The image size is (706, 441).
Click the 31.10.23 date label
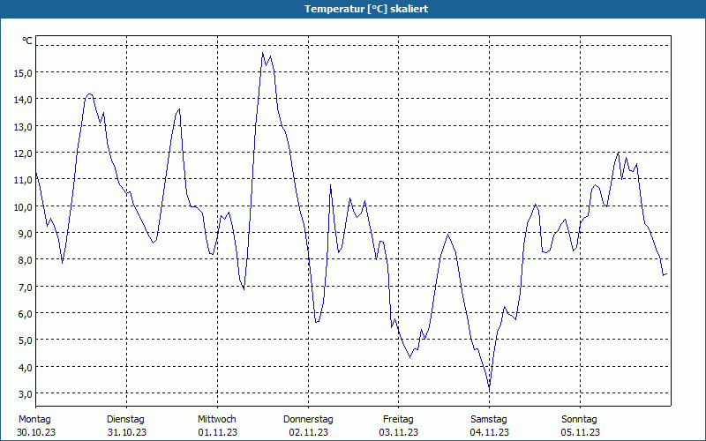click(127, 432)
